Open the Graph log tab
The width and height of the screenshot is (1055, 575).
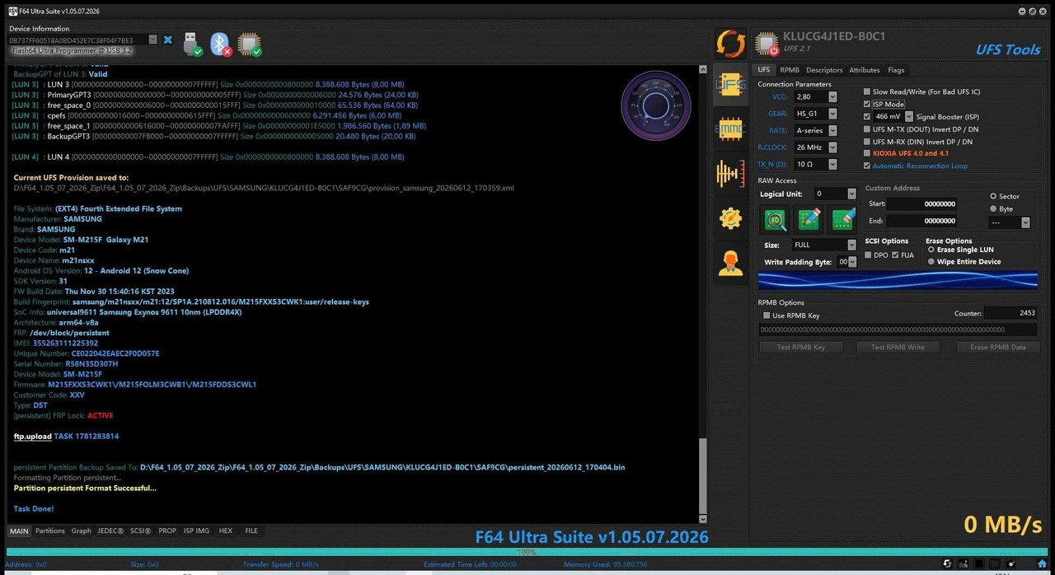81,531
